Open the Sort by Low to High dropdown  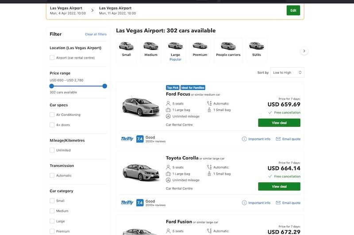(287, 72)
